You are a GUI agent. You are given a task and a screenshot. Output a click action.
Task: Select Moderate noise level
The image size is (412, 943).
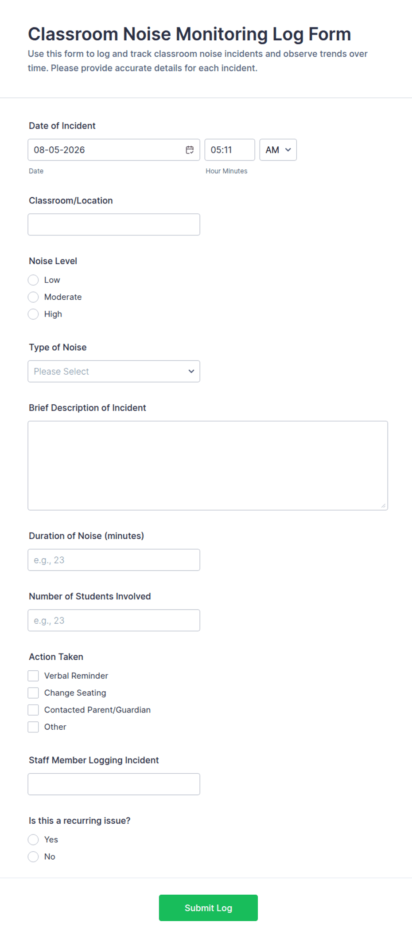[33, 297]
